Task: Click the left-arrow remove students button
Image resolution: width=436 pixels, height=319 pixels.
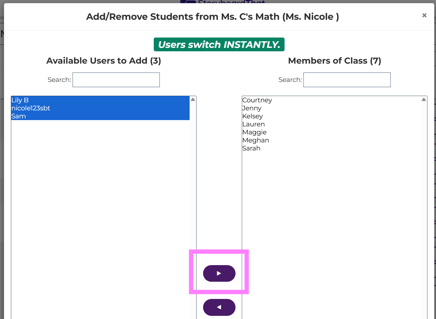Action: [x=219, y=307]
